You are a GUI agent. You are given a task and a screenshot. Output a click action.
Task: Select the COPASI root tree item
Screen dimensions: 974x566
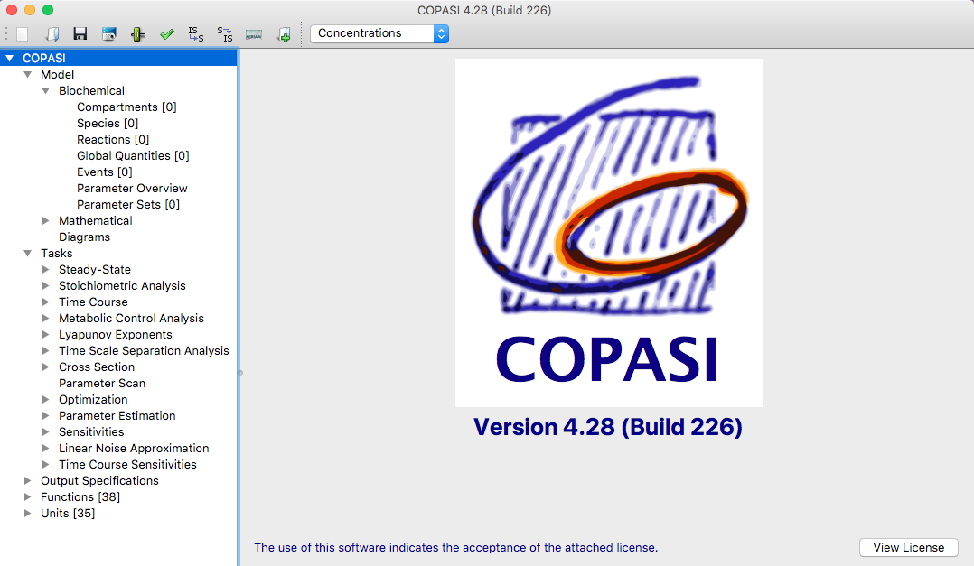pyautogui.click(x=44, y=59)
